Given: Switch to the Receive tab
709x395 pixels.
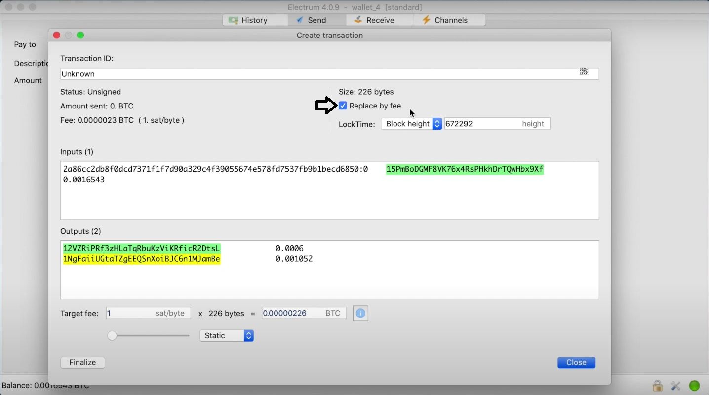Looking at the screenshot, I should [x=380, y=20].
